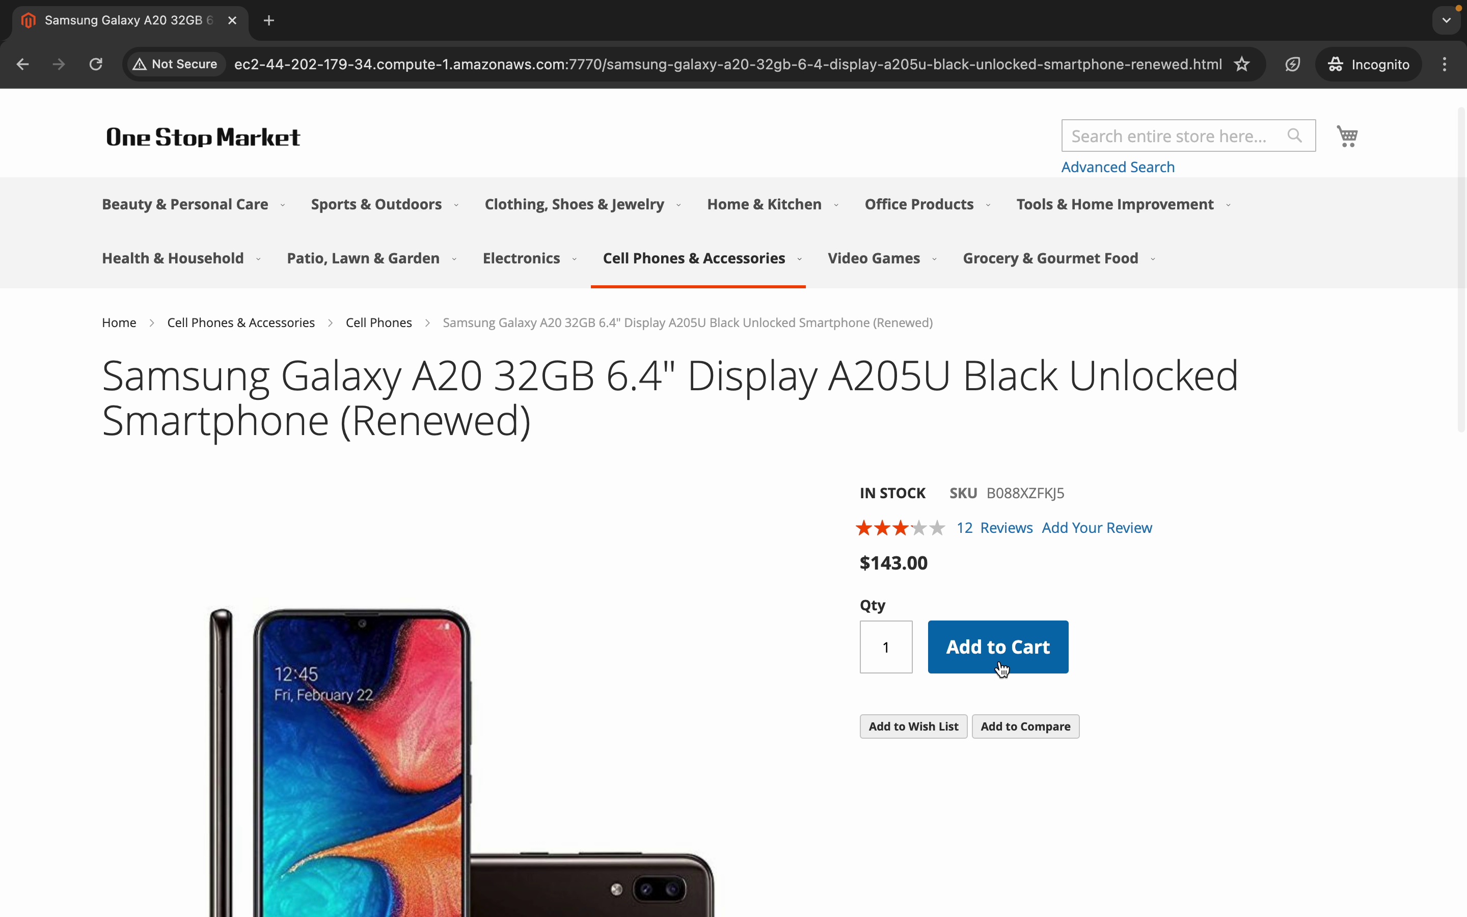Image resolution: width=1467 pixels, height=917 pixels.
Task: Expand the Beauty & Personal Care menu
Action: [x=185, y=204]
